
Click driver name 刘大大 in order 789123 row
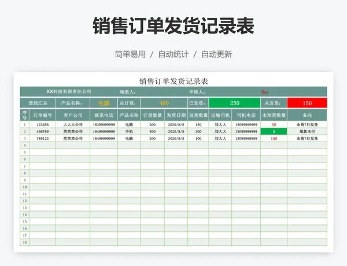pyautogui.click(x=220, y=139)
